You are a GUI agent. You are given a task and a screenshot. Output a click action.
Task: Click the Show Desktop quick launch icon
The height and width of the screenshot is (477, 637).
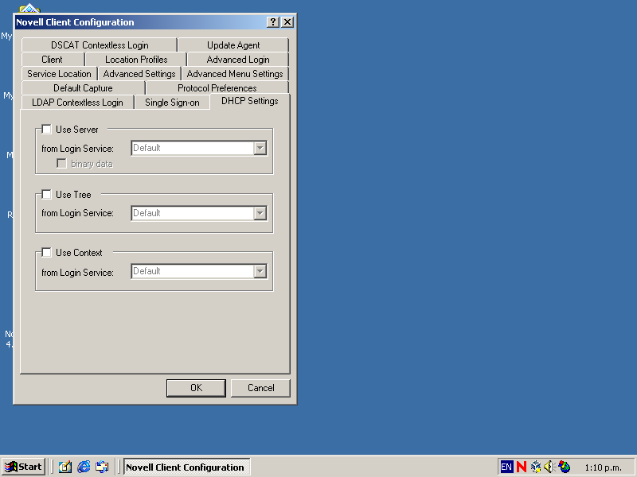65,467
